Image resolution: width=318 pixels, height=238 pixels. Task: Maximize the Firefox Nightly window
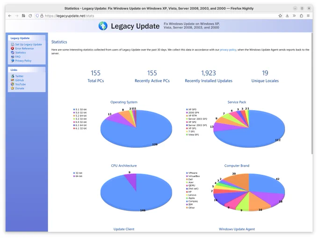coord(302,8)
